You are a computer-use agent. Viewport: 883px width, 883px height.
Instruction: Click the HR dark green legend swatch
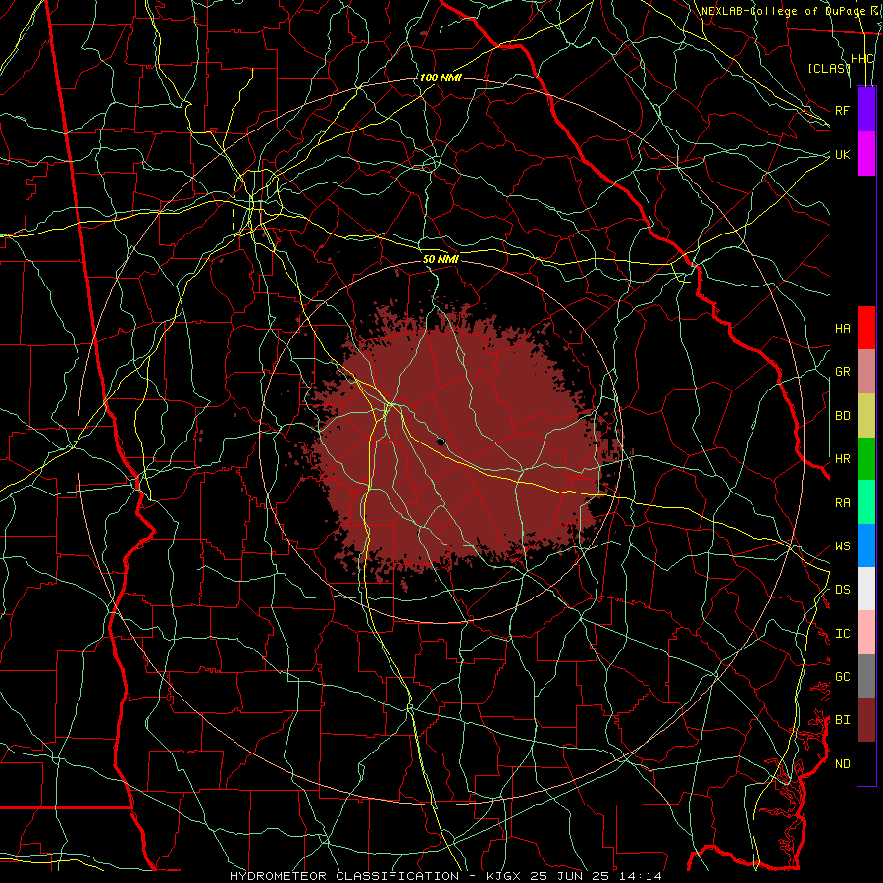pos(866,458)
